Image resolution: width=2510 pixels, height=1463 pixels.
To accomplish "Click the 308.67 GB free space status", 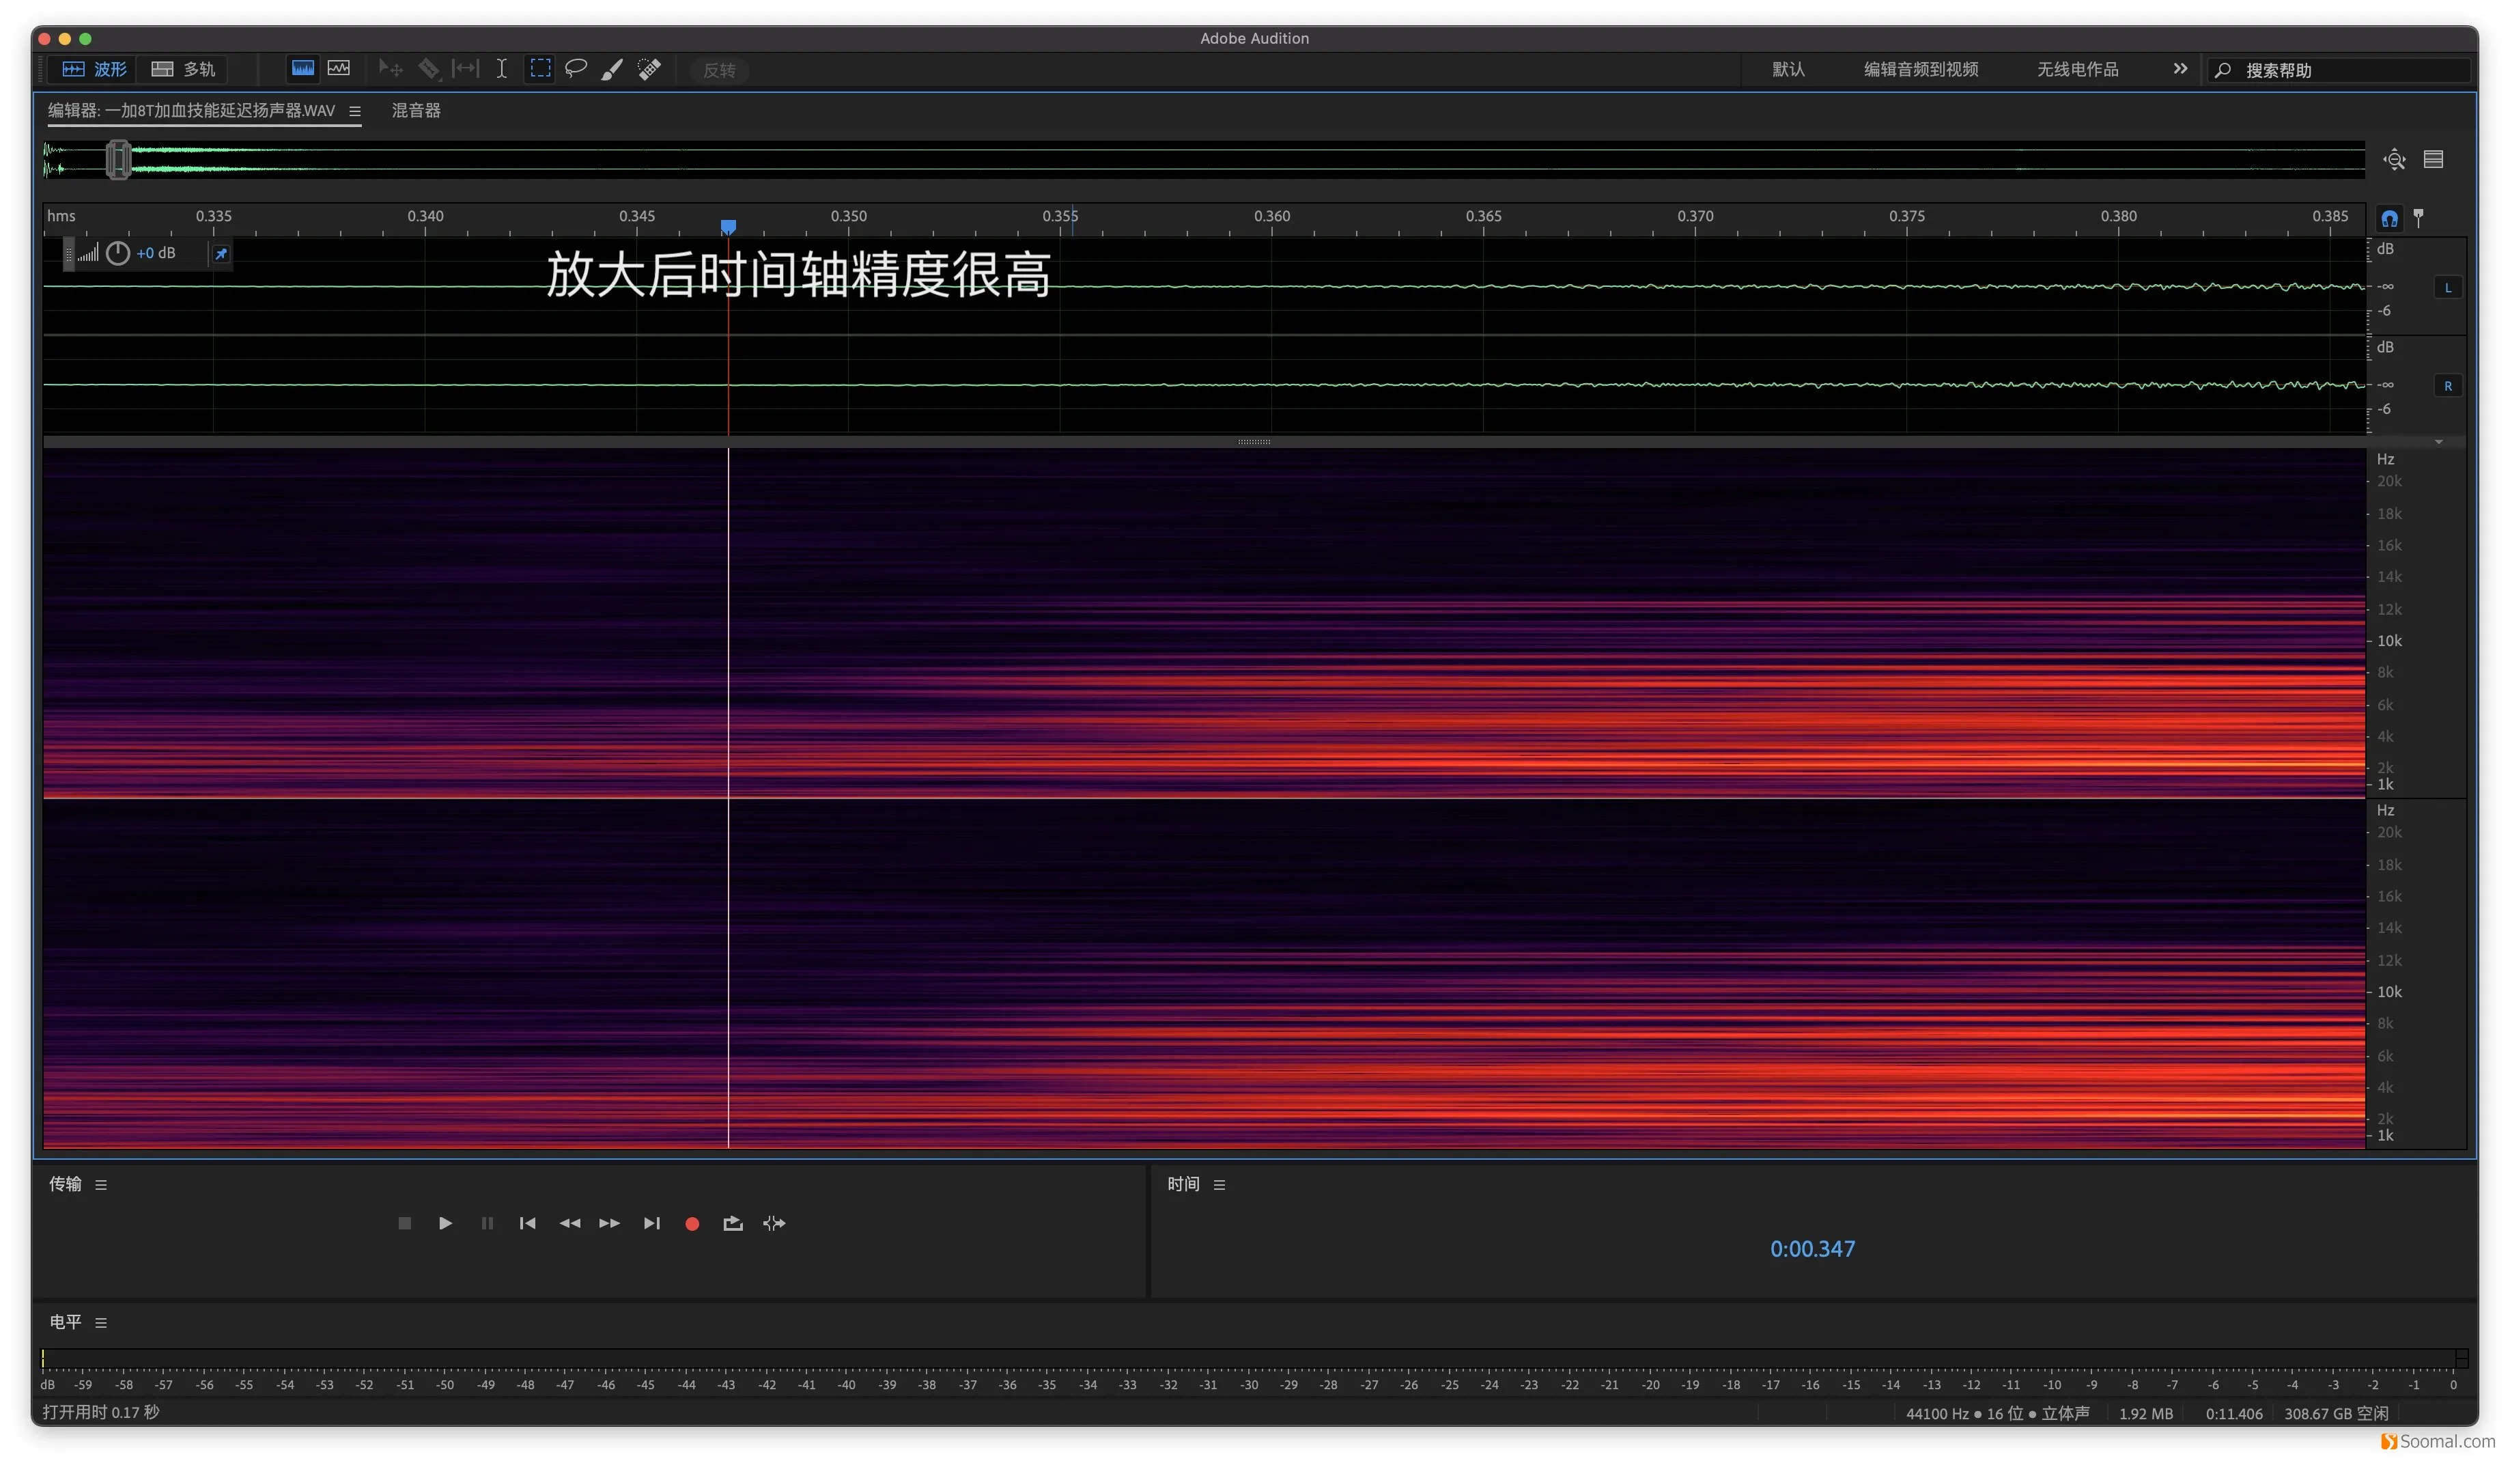I will [x=2336, y=1415].
